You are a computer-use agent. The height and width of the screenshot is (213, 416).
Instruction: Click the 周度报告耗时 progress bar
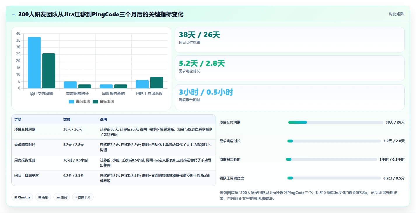pos(331,159)
